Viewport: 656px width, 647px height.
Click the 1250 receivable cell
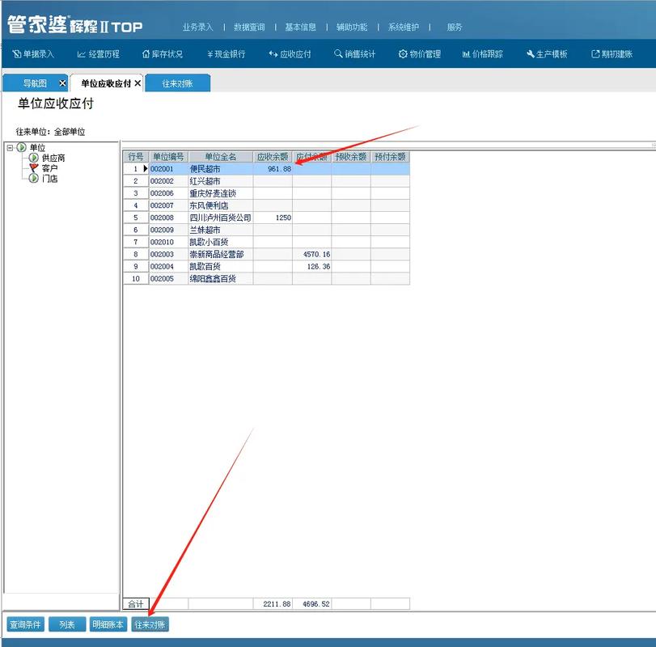(x=273, y=218)
